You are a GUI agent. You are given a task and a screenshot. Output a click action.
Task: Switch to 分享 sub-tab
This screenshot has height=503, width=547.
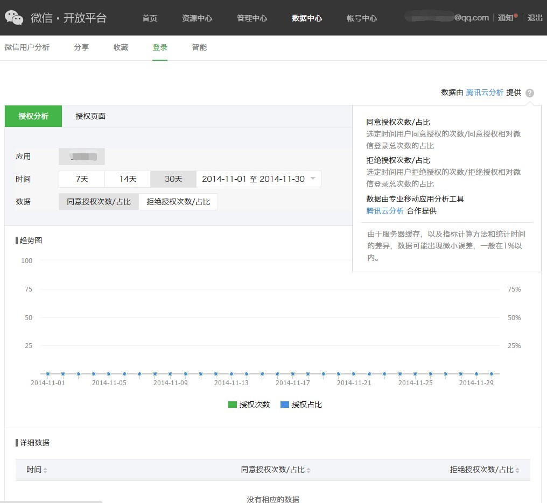click(x=81, y=47)
